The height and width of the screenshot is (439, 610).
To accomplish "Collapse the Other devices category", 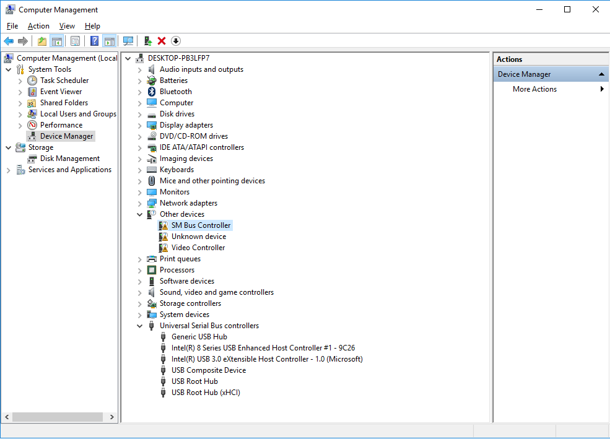I will 139,214.
